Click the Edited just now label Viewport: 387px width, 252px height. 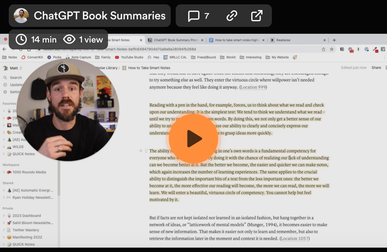coord(354,68)
